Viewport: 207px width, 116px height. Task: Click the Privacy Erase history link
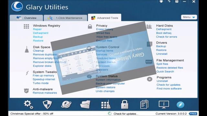point(104,29)
